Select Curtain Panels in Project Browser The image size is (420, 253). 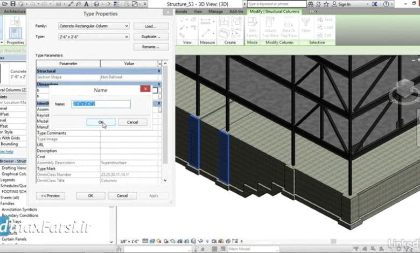click(x=14, y=239)
